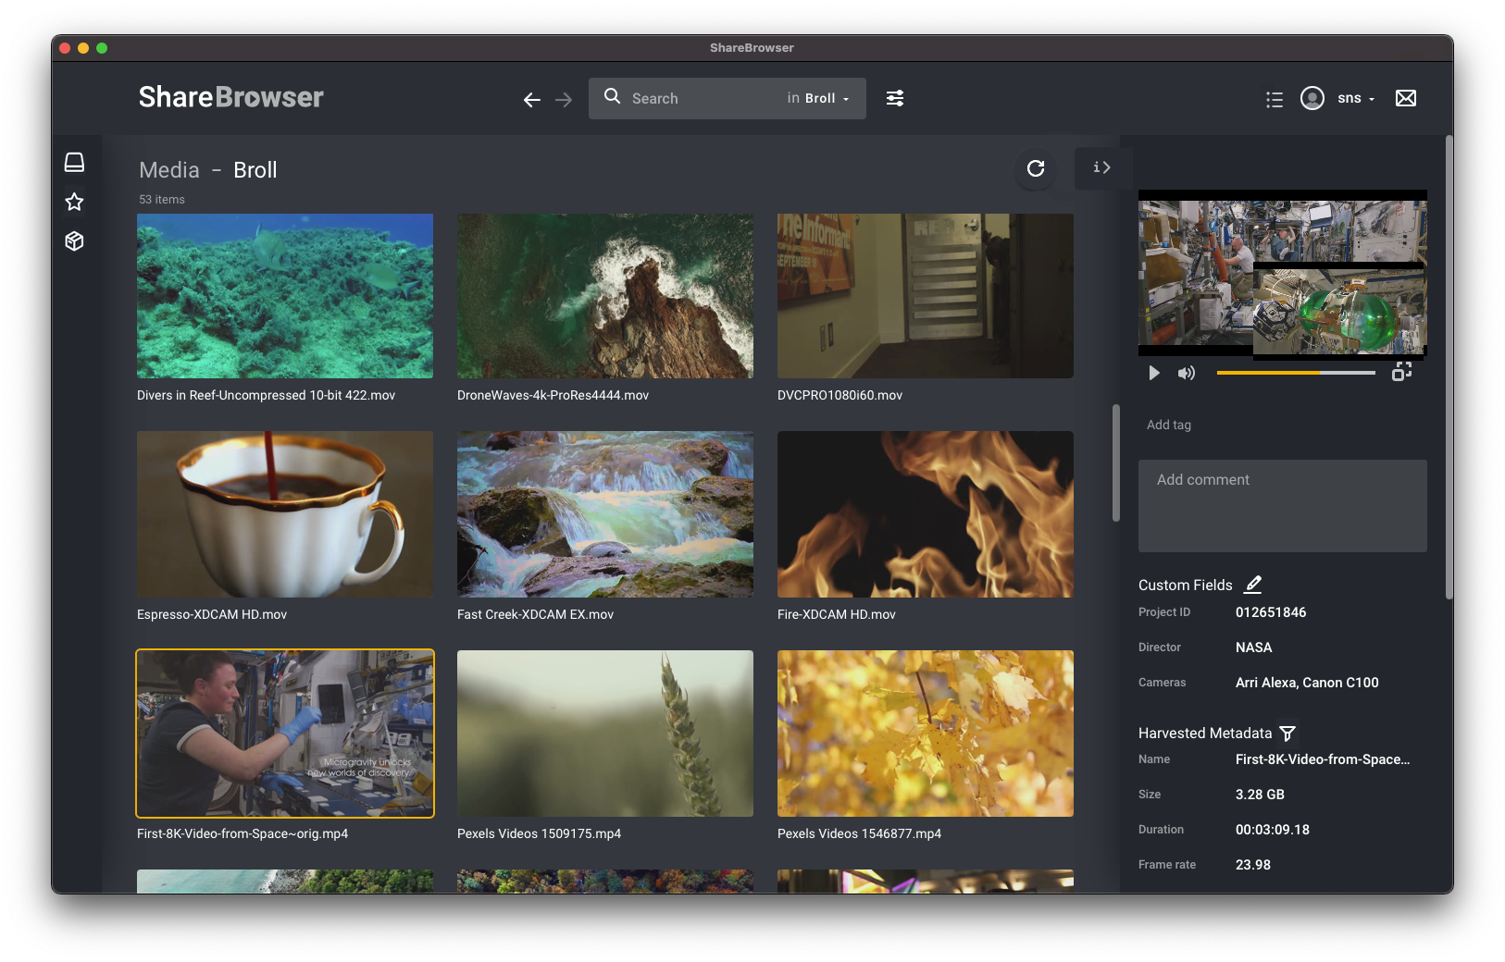The width and height of the screenshot is (1505, 962).
Task: Click the frame capture icon in the preview
Action: (x=1402, y=372)
